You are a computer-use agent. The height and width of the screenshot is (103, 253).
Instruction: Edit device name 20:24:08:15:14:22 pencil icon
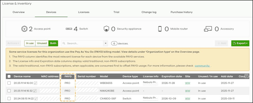36,98
